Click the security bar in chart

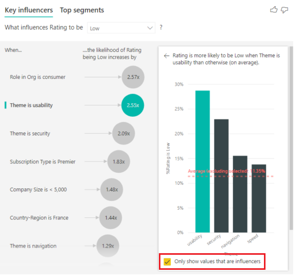[222, 176]
